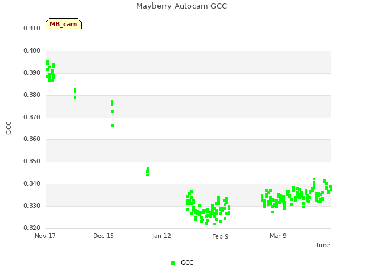Click the Dec 15 x-axis label
365x274 pixels.
coord(103,236)
